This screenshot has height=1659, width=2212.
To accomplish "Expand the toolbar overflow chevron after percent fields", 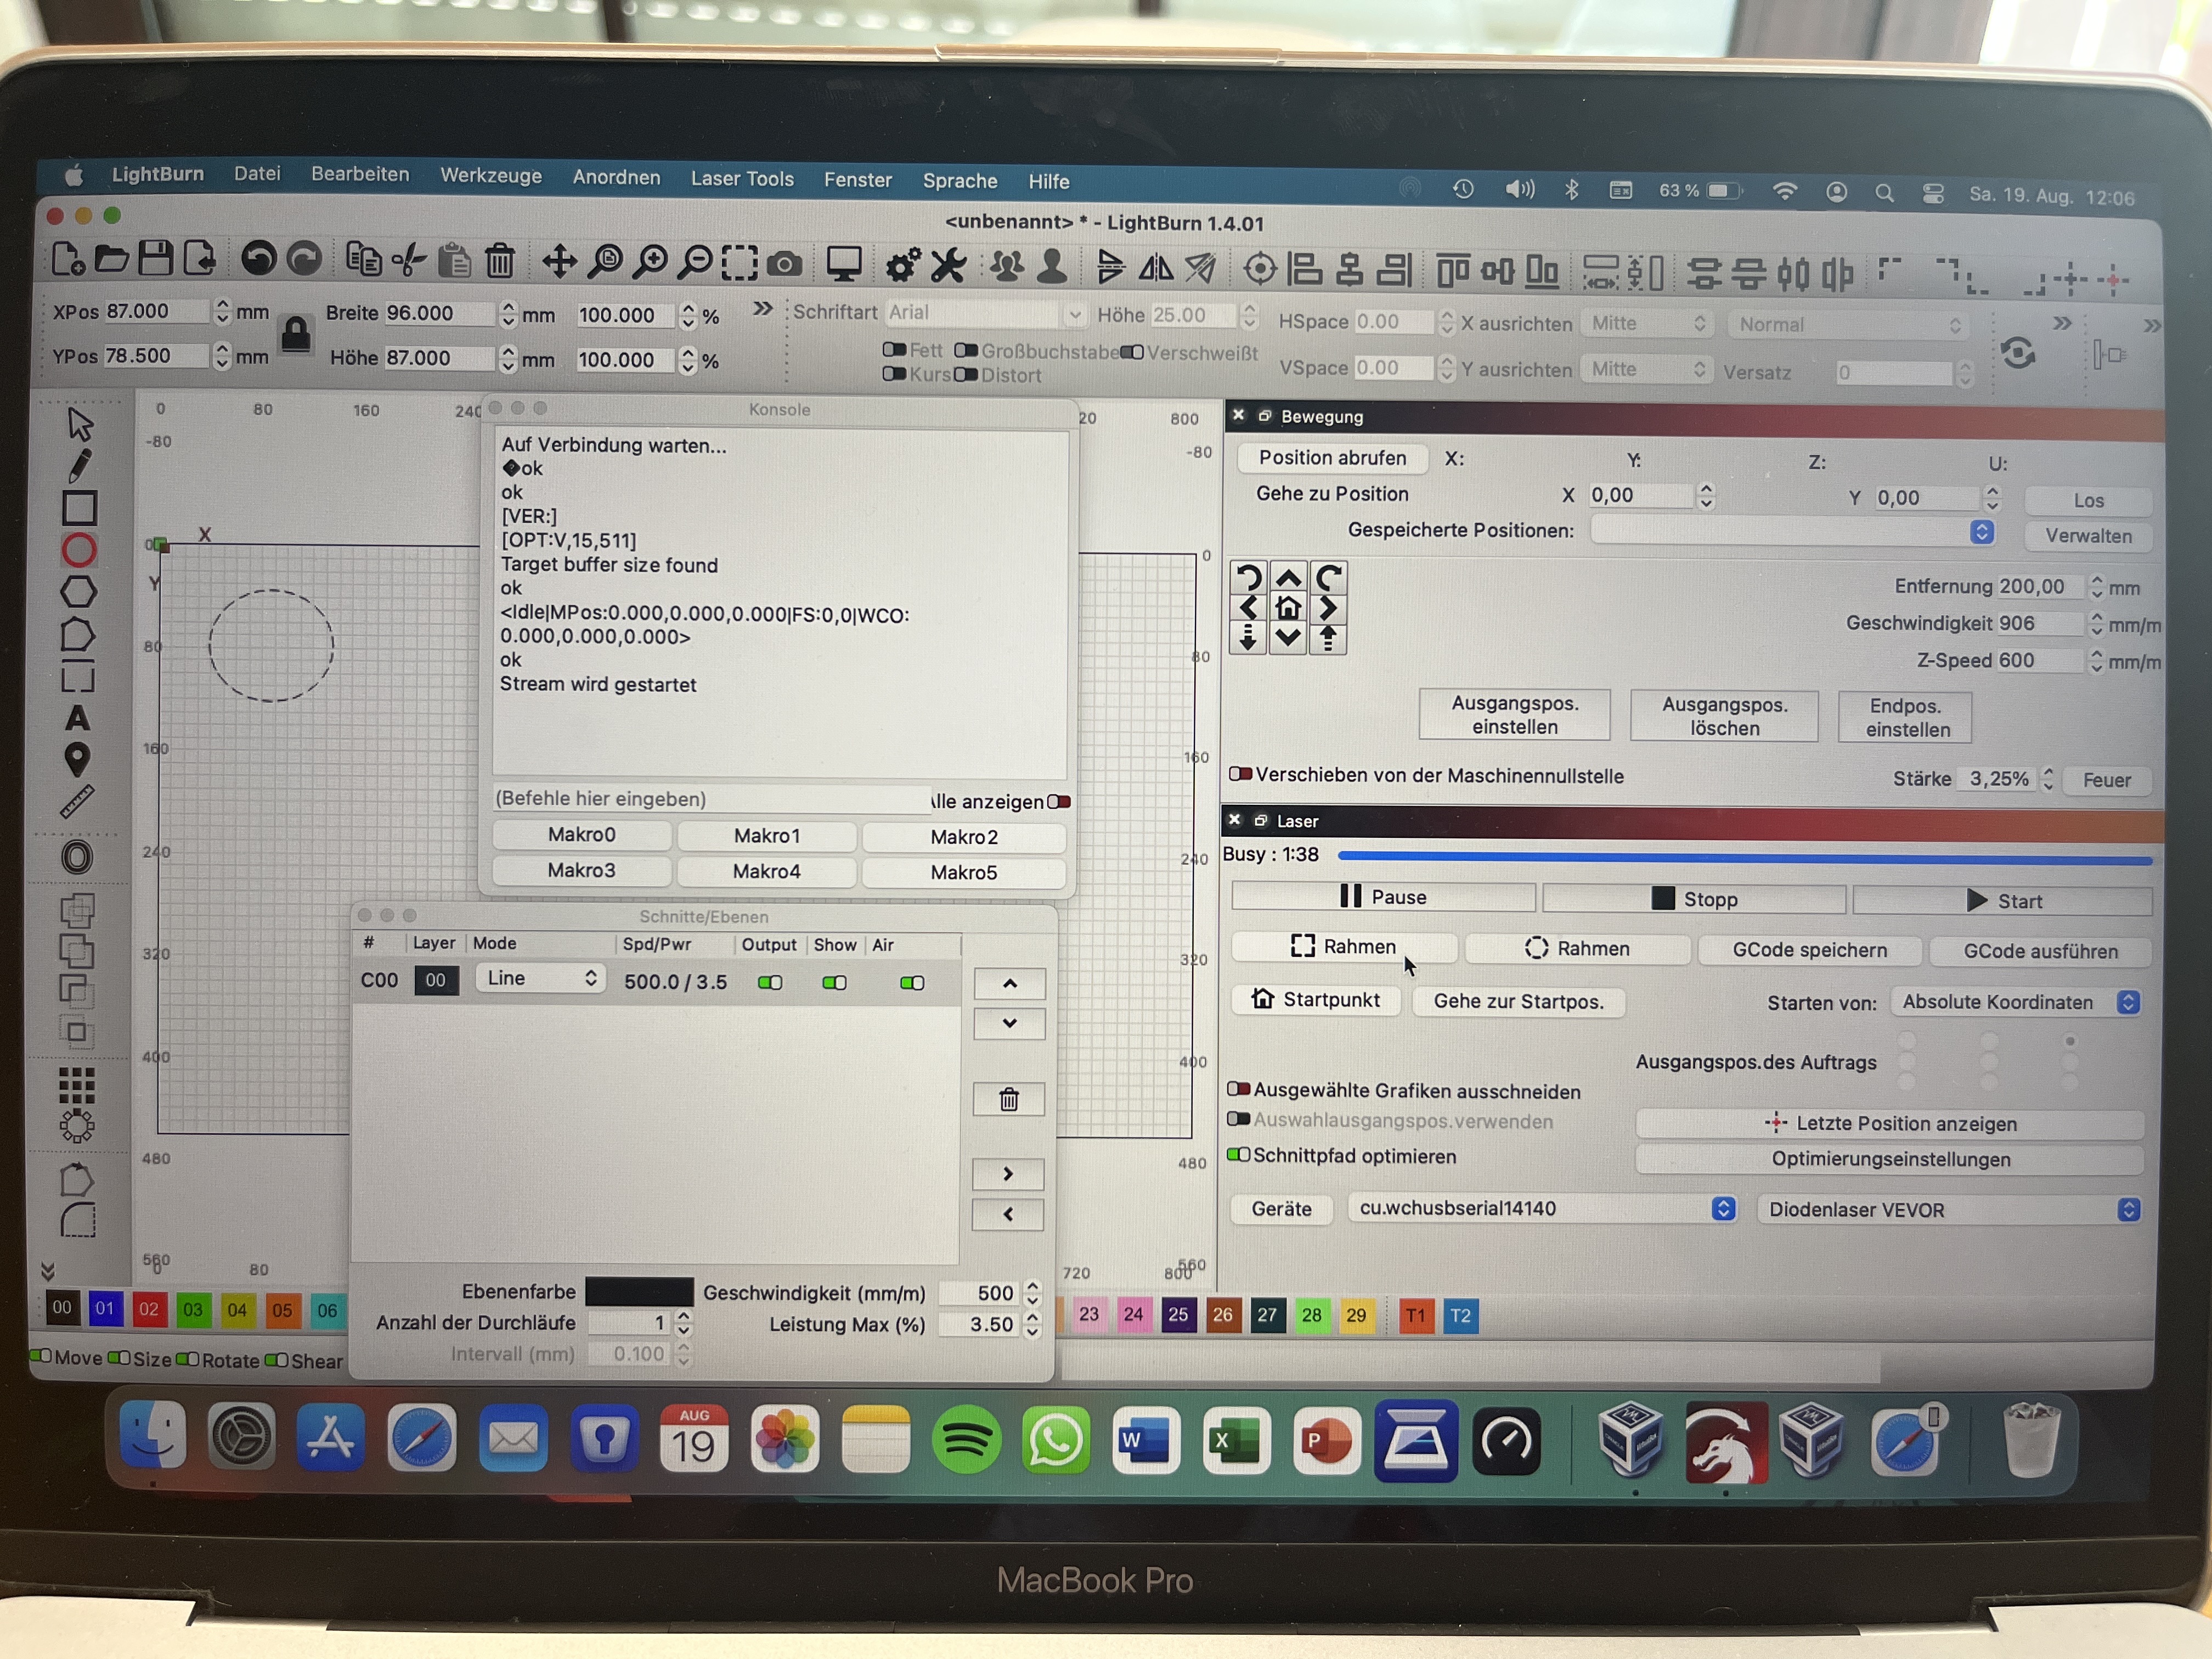I will pos(763,309).
